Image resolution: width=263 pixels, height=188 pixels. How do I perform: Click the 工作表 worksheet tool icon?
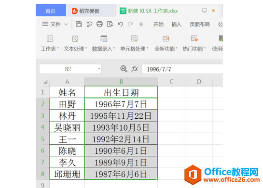pyautogui.click(x=50, y=38)
